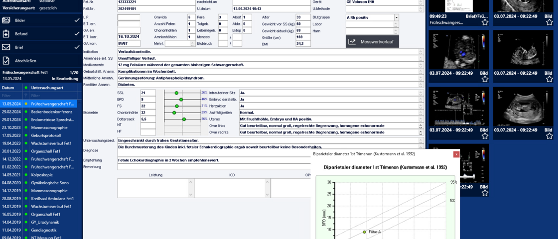Open the Befund section
558x239 pixels.
pos(41,34)
